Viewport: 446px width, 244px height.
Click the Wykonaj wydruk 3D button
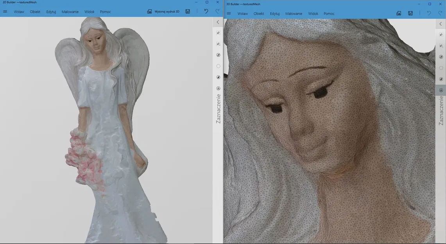(x=164, y=11)
